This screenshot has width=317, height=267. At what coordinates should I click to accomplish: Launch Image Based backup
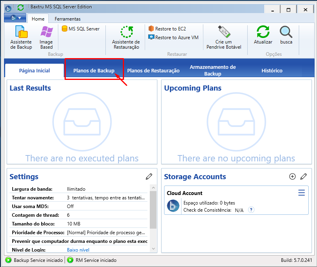tap(46, 38)
